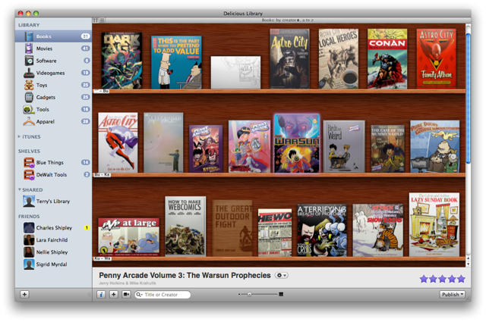This screenshot has height=322, width=486.
Task: Switch to list view mode at top left
Action: [x=103, y=20]
